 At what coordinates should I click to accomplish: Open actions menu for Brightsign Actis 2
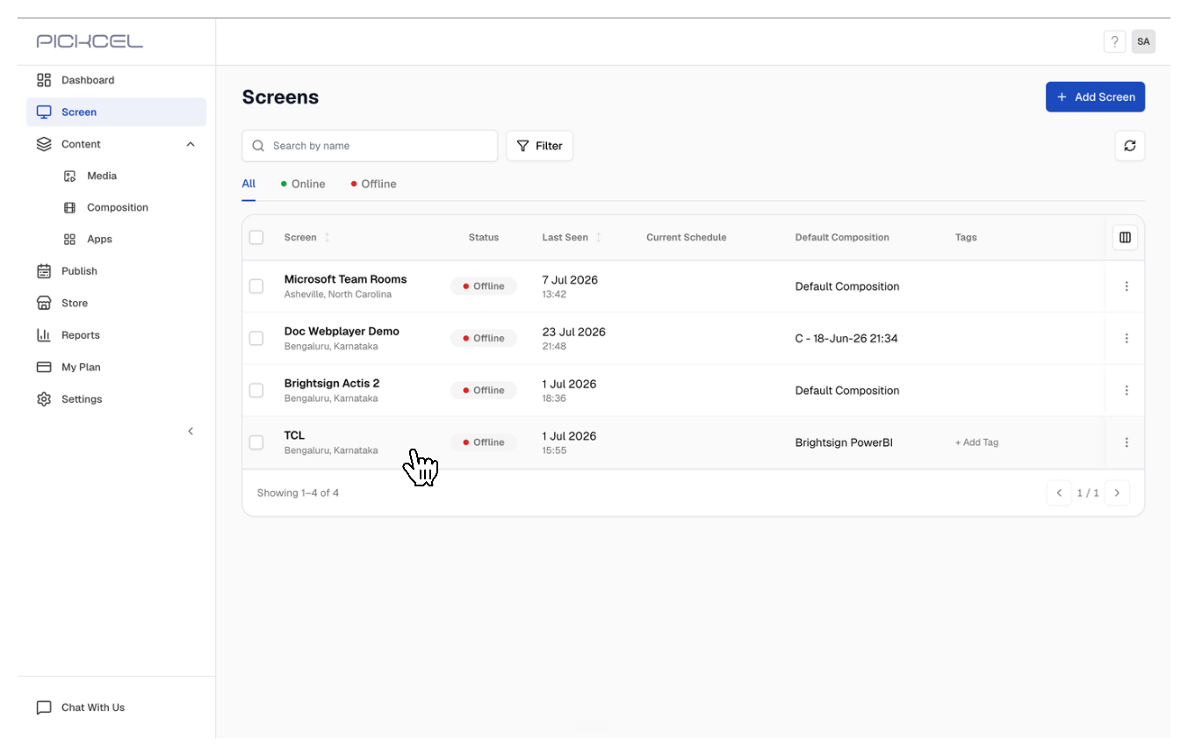(1127, 390)
